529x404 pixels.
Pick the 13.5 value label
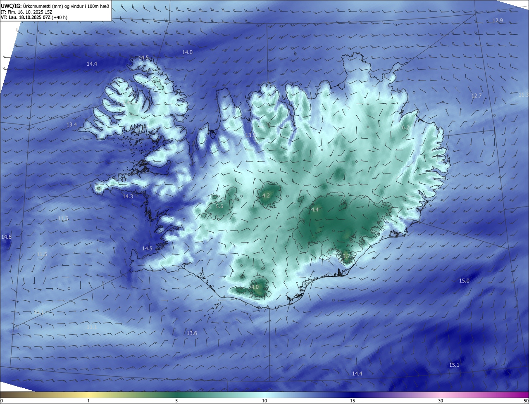[250, 135]
